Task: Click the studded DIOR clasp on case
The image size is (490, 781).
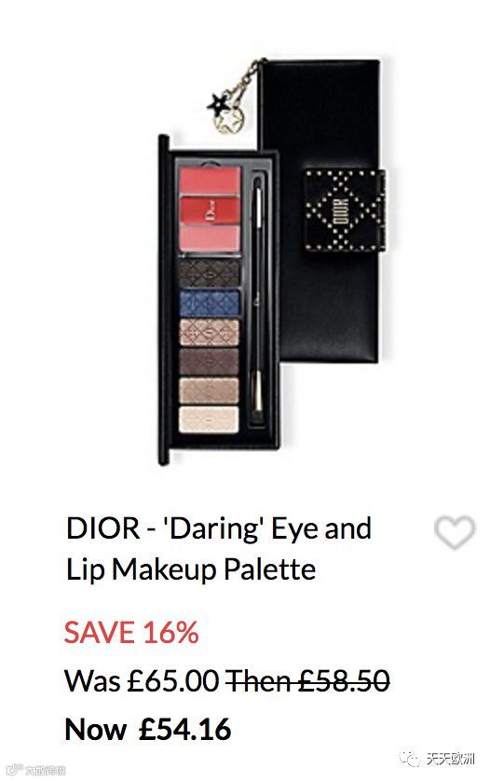Action: [345, 211]
